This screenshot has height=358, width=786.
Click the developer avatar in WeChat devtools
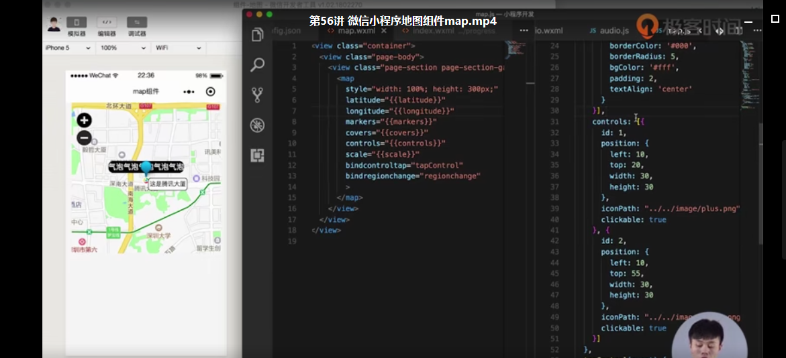click(54, 23)
